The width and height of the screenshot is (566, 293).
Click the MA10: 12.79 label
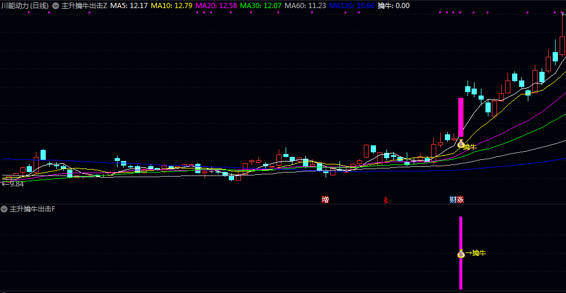(171, 6)
